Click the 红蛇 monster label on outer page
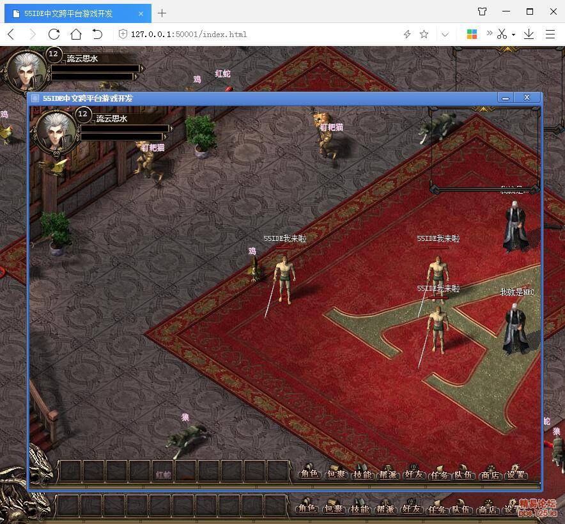This screenshot has width=565, height=524. (x=222, y=73)
